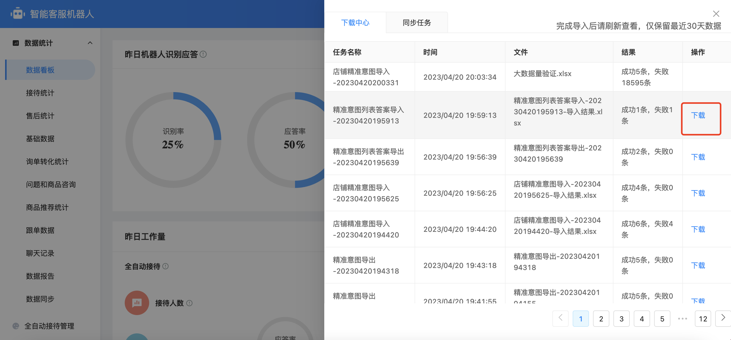Click the 智能客服机器人 title

(x=62, y=14)
